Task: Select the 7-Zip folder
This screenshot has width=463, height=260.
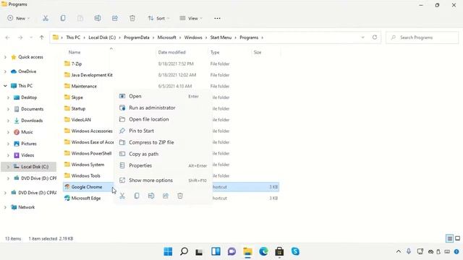Action: point(77,64)
